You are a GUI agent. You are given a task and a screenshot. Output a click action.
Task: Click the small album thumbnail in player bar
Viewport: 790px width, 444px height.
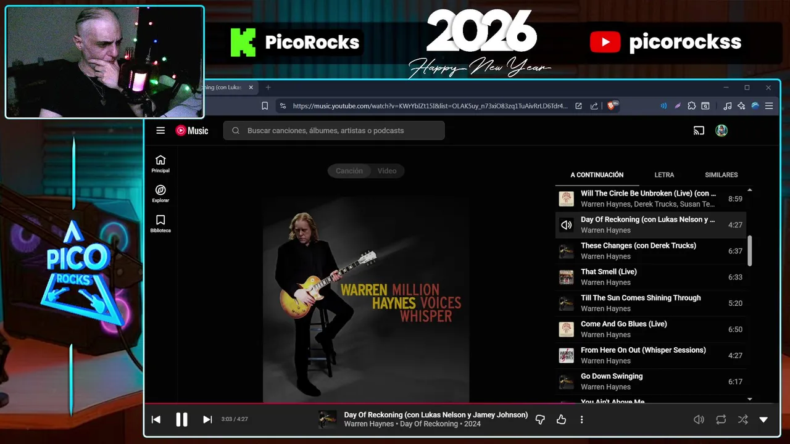(x=328, y=419)
